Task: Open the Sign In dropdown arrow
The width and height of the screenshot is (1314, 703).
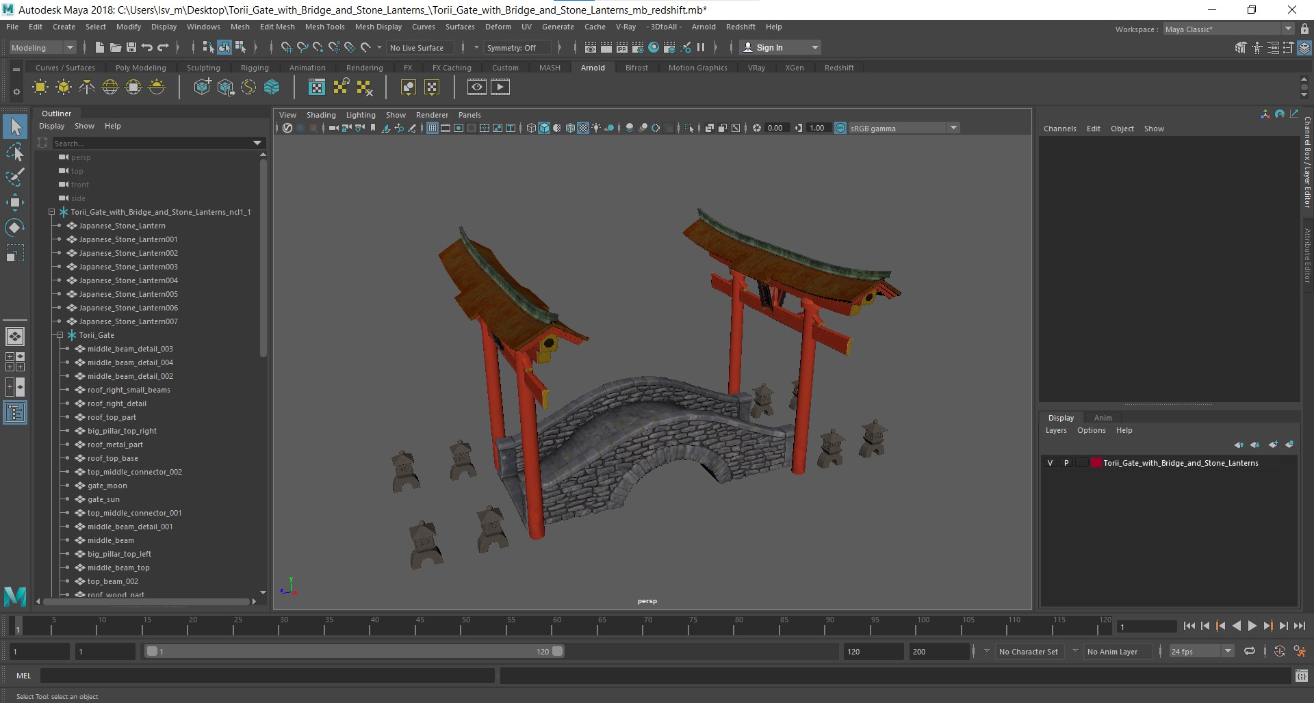Action: pos(814,47)
